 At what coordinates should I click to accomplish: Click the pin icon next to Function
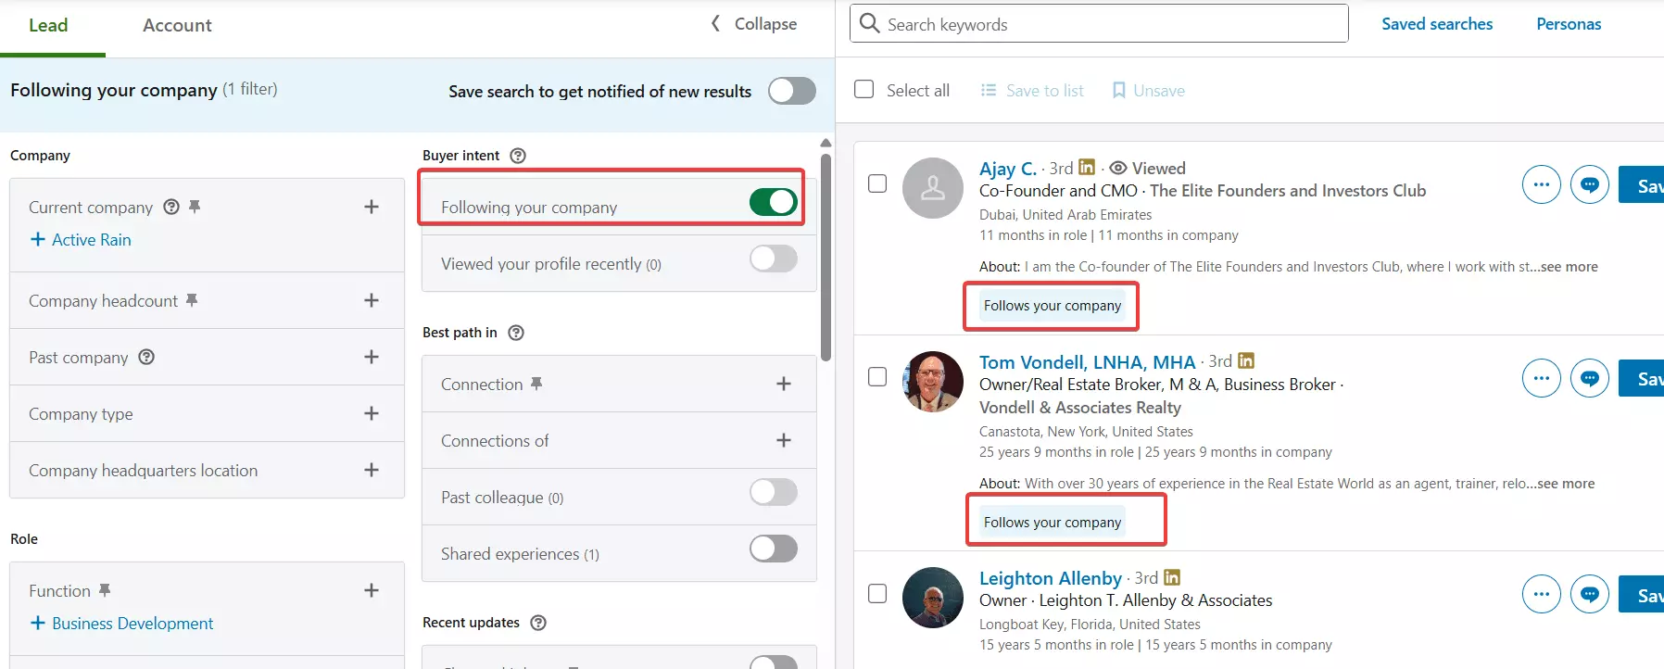pyautogui.click(x=105, y=590)
